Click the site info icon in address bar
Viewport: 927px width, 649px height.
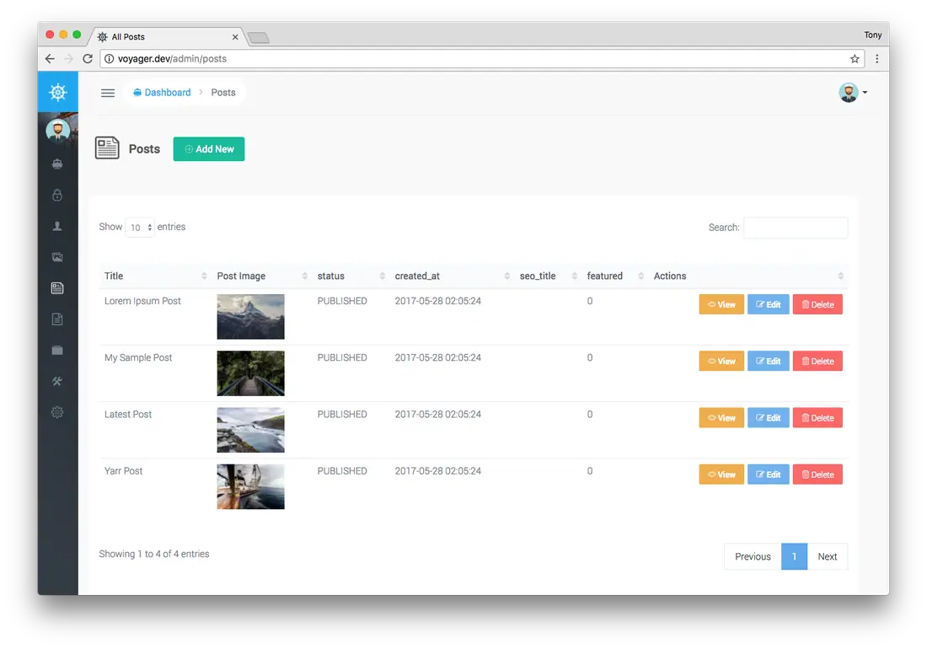pos(110,58)
